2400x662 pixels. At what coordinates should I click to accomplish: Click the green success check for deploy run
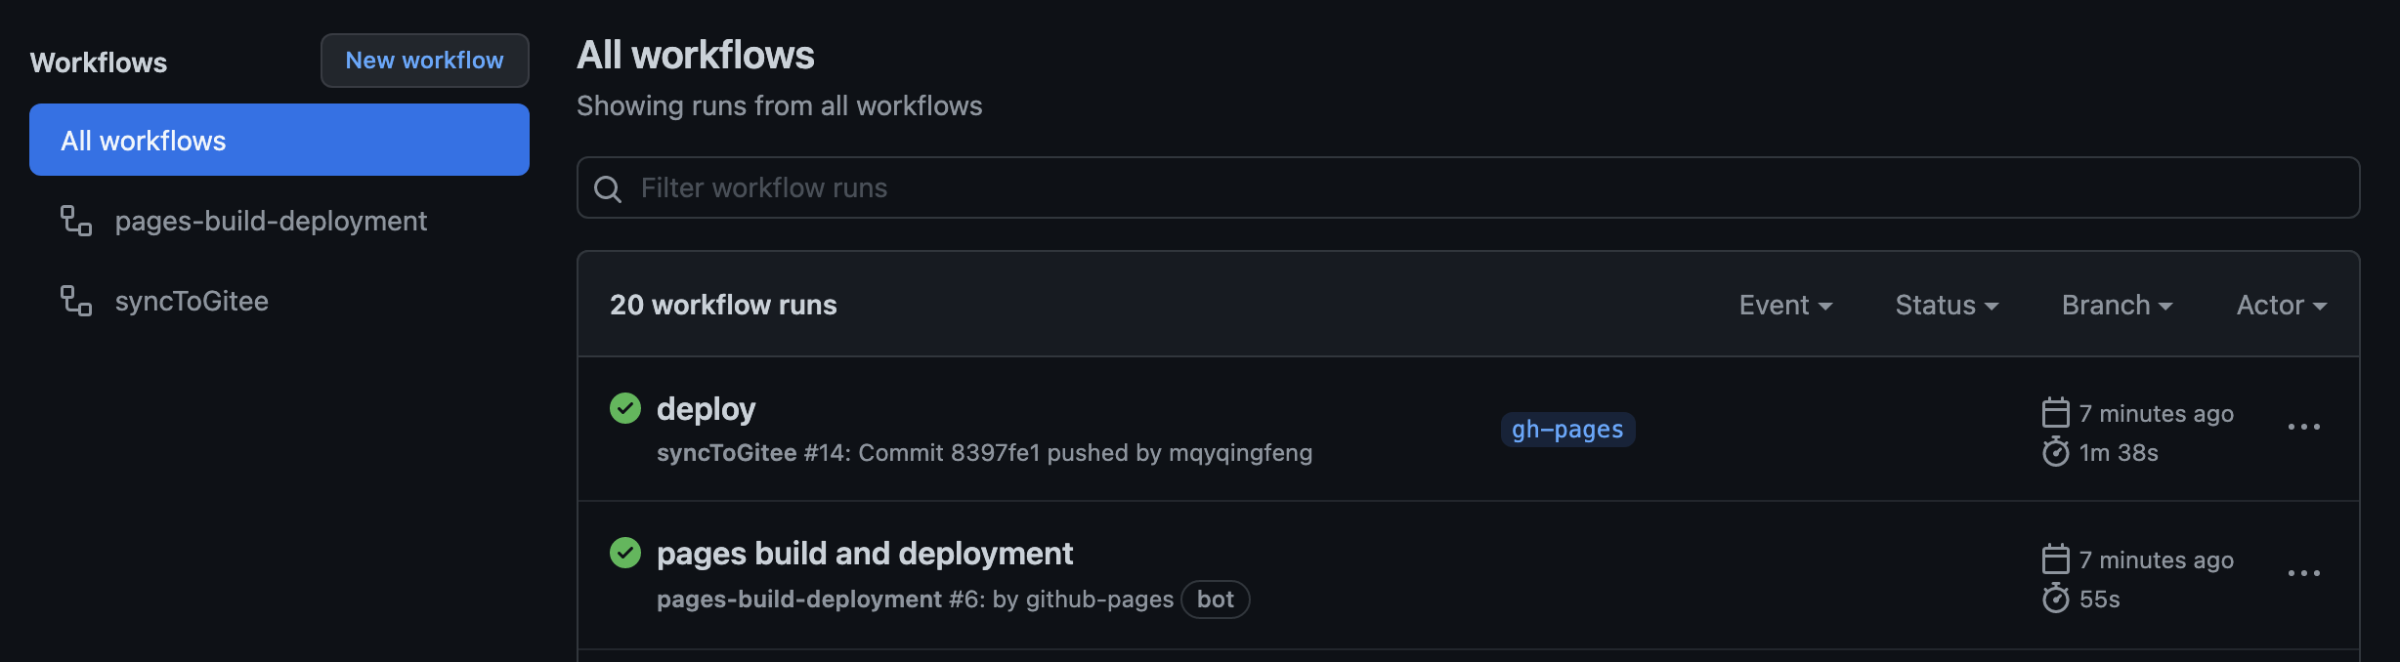click(x=625, y=408)
